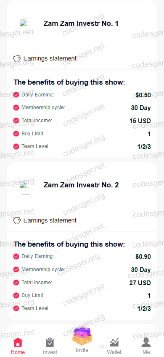Click the $0.90 daily earning value
The height and width of the screenshot is (357, 164).
pos(143,257)
